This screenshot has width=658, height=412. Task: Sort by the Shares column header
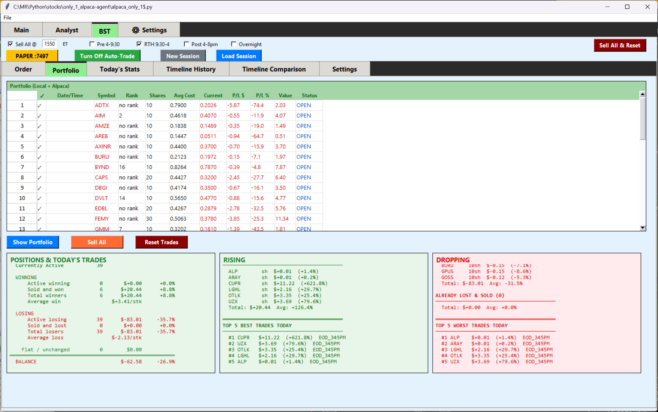tap(157, 96)
